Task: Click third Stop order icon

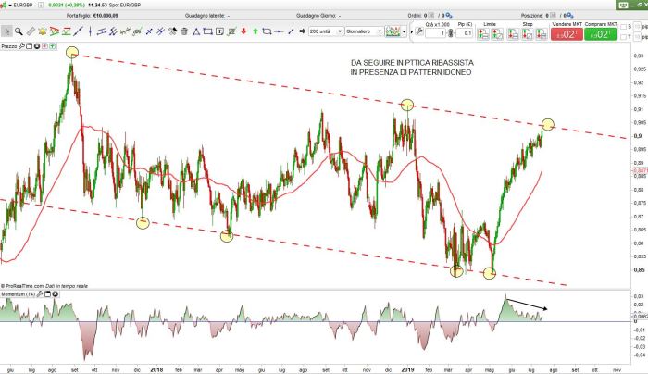Action: point(542,34)
